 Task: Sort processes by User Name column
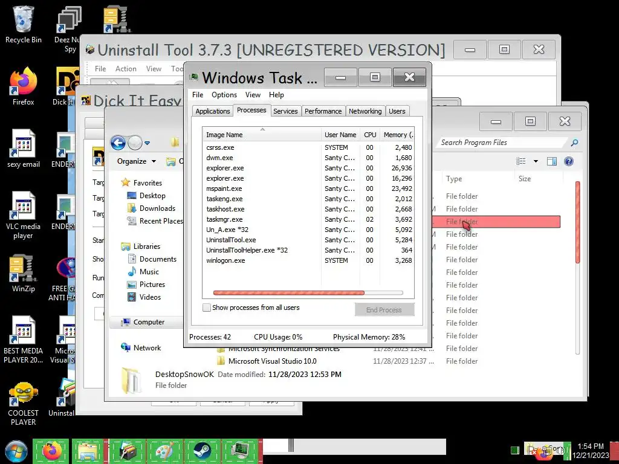[340, 135]
